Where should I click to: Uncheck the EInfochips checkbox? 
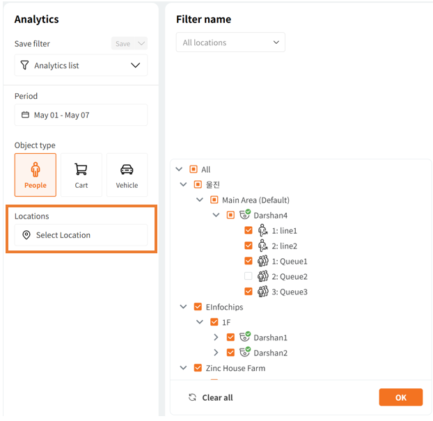tap(198, 307)
